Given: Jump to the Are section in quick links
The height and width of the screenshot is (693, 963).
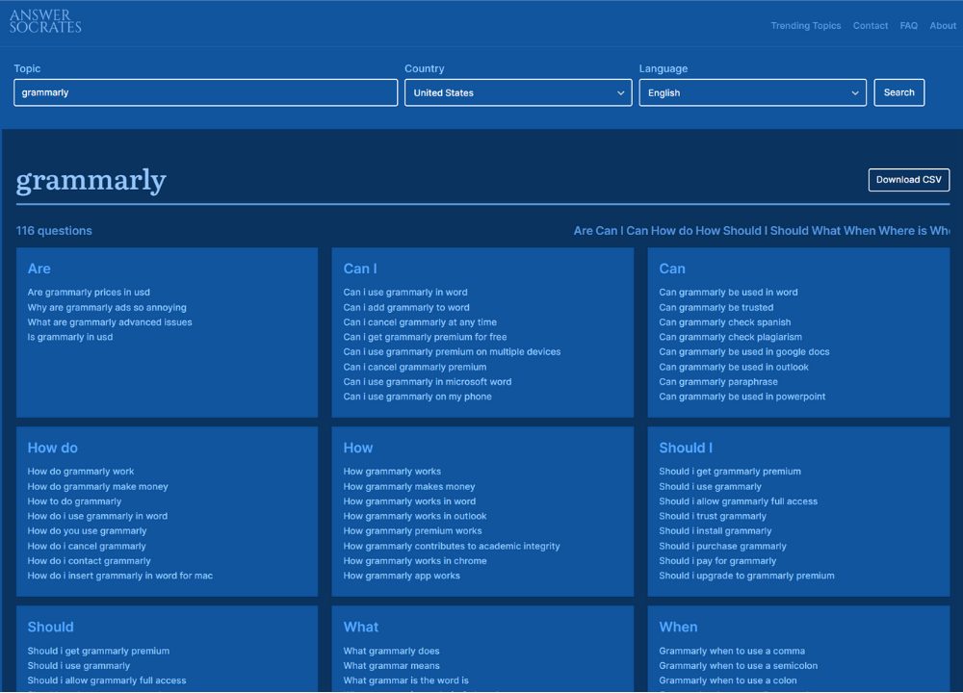Looking at the screenshot, I should pos(583,231).
